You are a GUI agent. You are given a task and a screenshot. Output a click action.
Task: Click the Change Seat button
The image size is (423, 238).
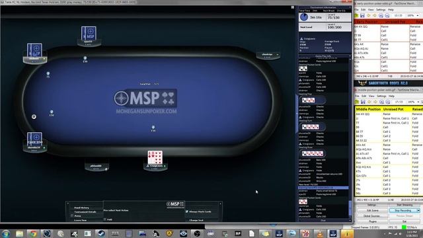point(196,220)
